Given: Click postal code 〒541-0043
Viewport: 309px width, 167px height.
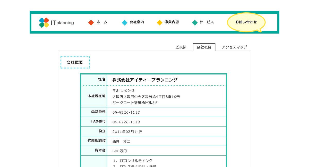Looking at the screenshot, I should pos(124,91).
